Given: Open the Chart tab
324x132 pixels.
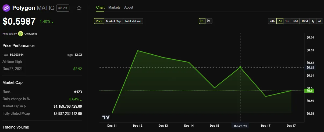Looking at the screenshot, I should (x=100, y=7).
